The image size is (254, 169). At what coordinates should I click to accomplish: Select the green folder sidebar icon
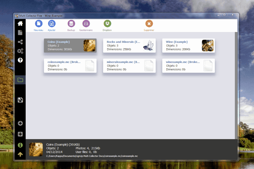pyautogui.click(x=20, y=80)
